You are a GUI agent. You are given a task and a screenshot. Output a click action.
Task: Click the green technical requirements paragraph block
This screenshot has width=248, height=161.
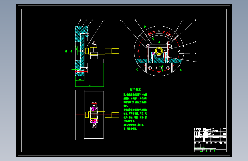pyautogui.click(x=135, y=111)
